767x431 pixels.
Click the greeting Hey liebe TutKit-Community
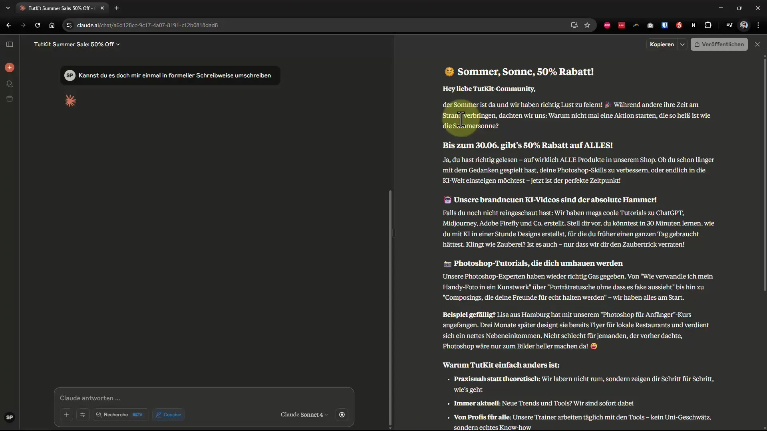click(489, 89)
